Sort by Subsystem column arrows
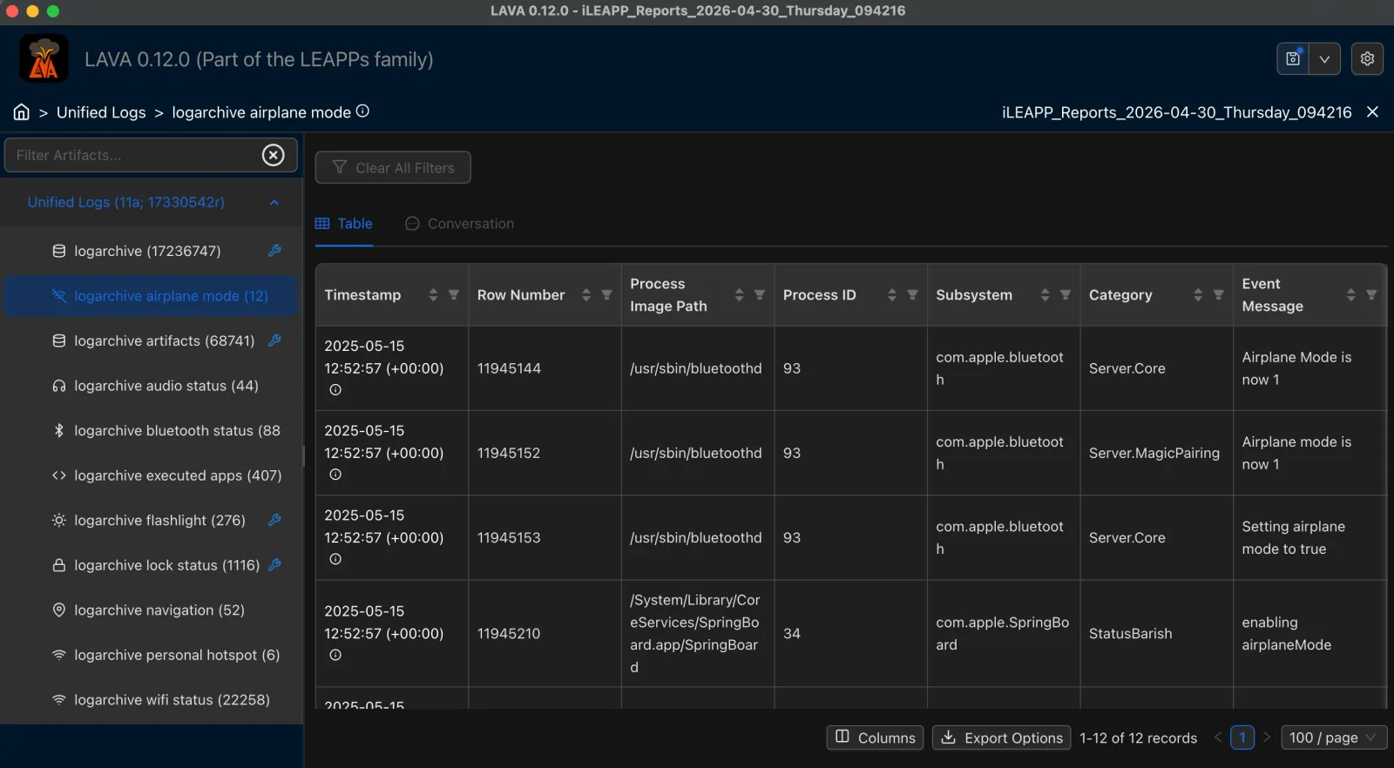Viewport: 1394px width, 768px height. pyautogui.click(x=1045, y=295)
